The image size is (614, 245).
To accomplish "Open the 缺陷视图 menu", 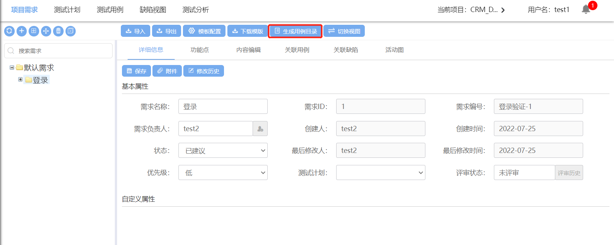I will pos(153,10).
